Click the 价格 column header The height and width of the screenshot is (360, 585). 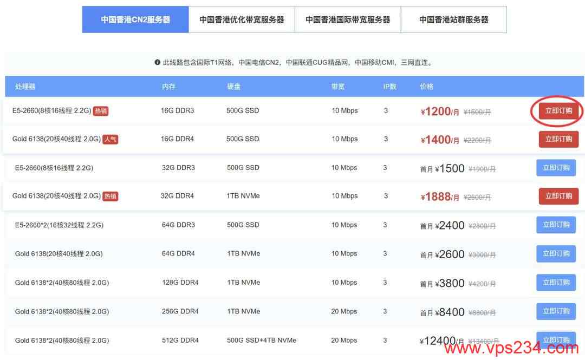(426, 87)
